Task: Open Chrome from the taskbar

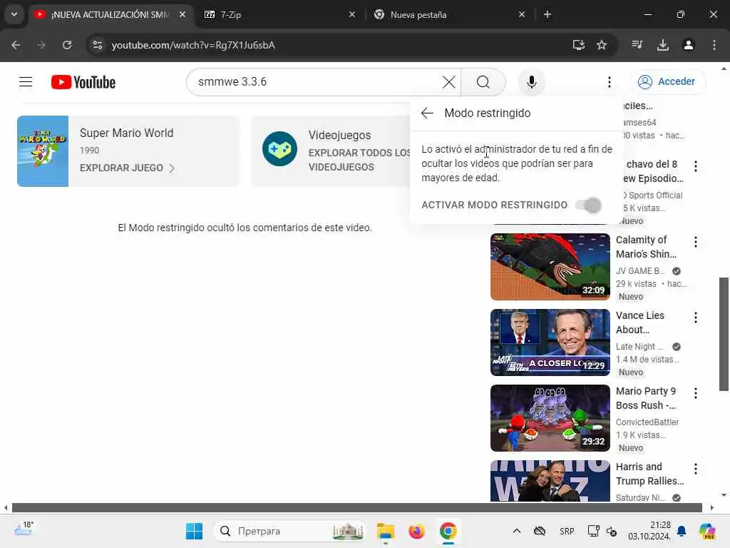Action: (x=448, y=531)
